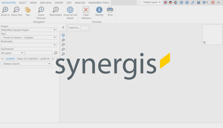This screenshot has width=223, height=128.
Task: Open the NAVIGATION ribbon tab
Action: coord(9,3)
